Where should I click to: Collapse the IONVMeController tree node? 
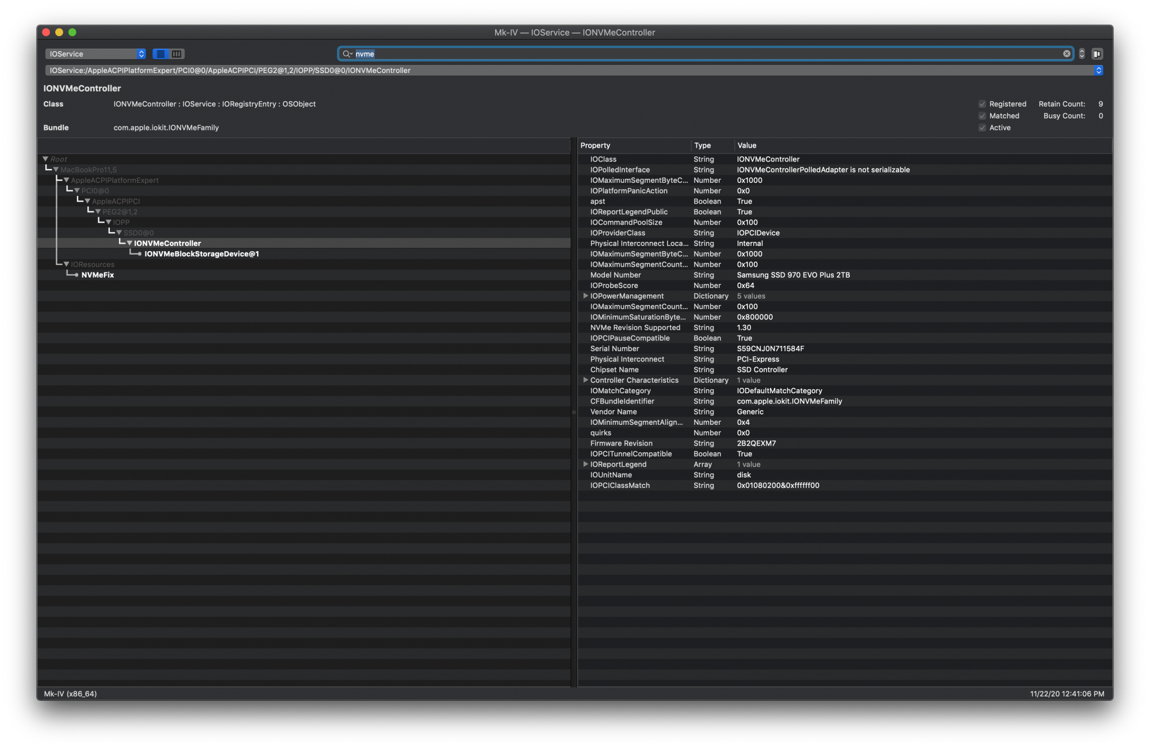click(129, 244)
